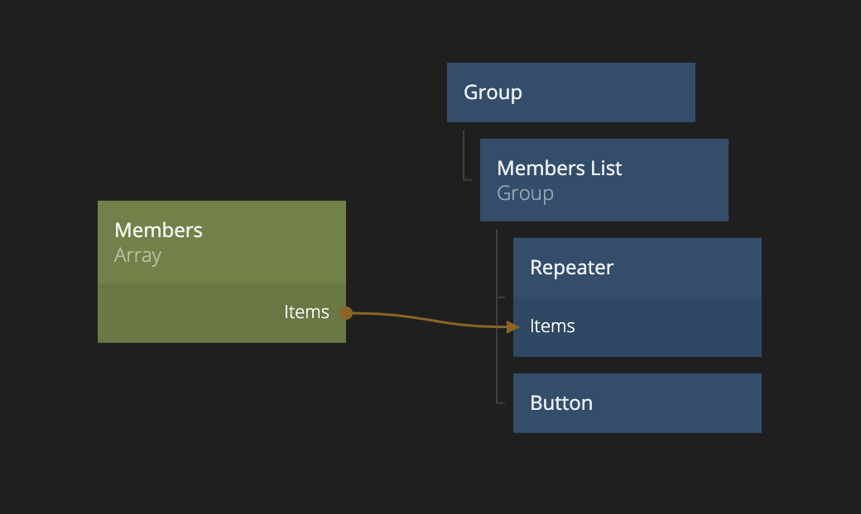Click the word Members in the green node
The image size is (861, 514).
pyautogui.click(x=158, y=231)
